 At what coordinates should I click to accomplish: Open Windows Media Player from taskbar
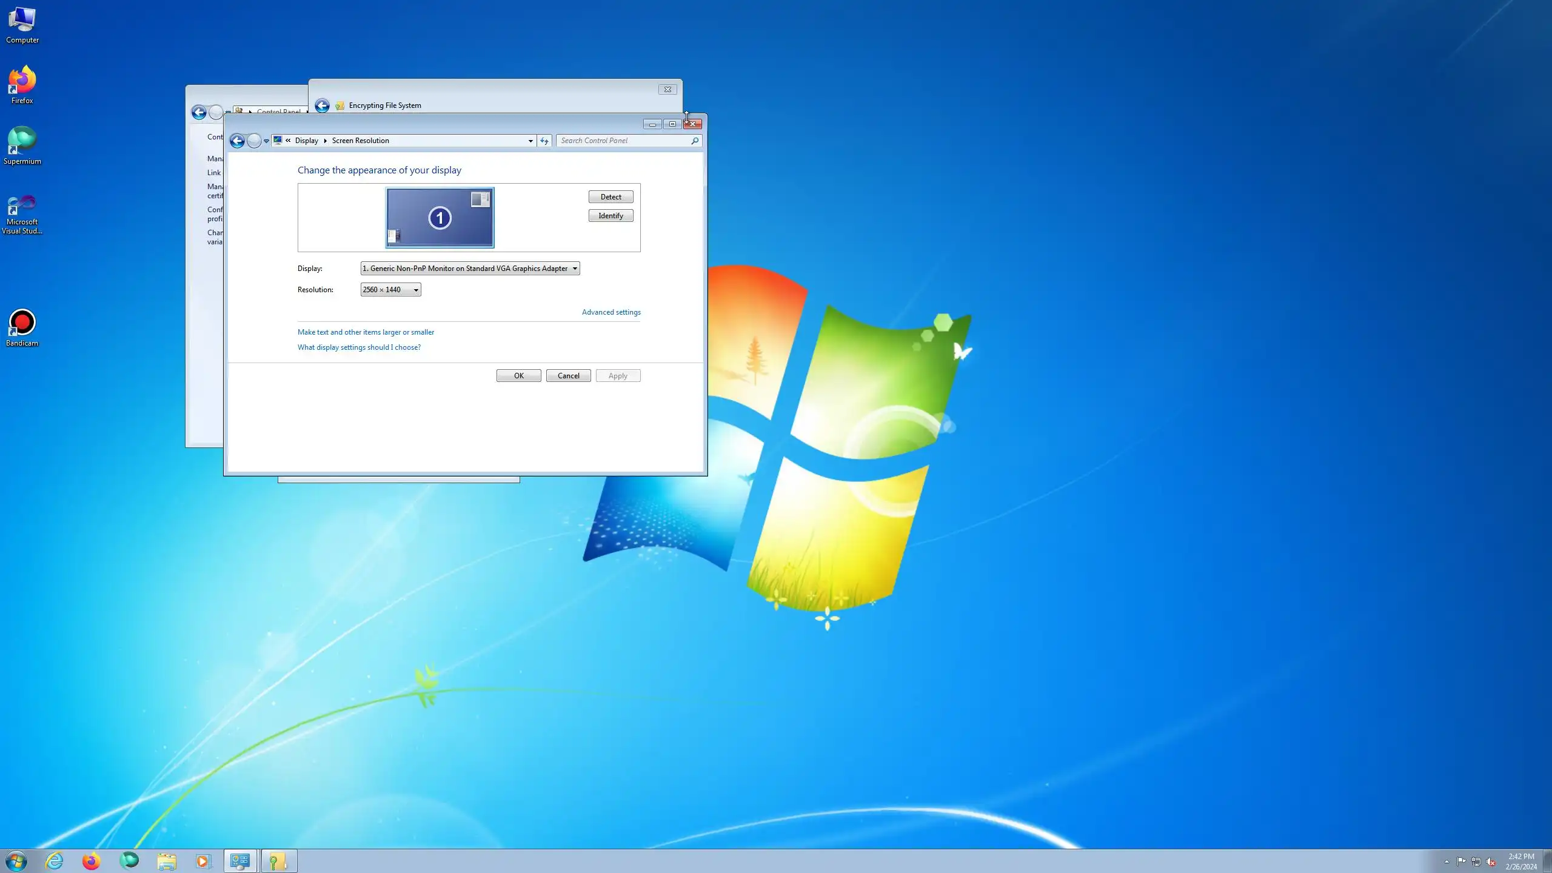tap(203, 861)
